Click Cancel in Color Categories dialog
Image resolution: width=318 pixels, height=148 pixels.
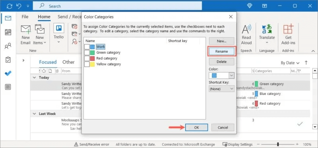coord(223,127)
